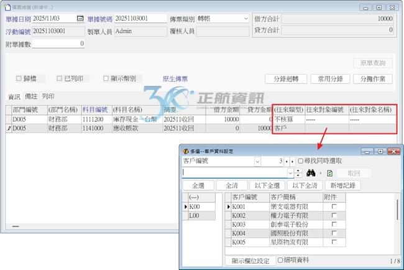The height and width of the screenshot is (270, 404).
Task: Switch to the 資訊 tab
Action: pyautogui.click(x=14, y=96)
